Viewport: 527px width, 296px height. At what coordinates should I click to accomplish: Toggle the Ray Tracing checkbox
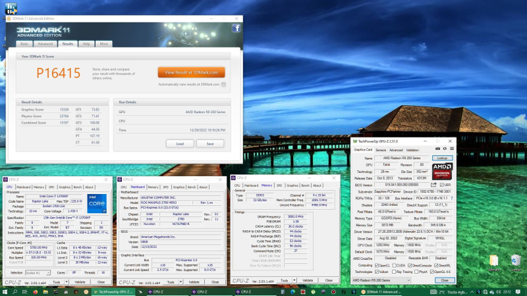pyautogui.click(x=394, y=272)
